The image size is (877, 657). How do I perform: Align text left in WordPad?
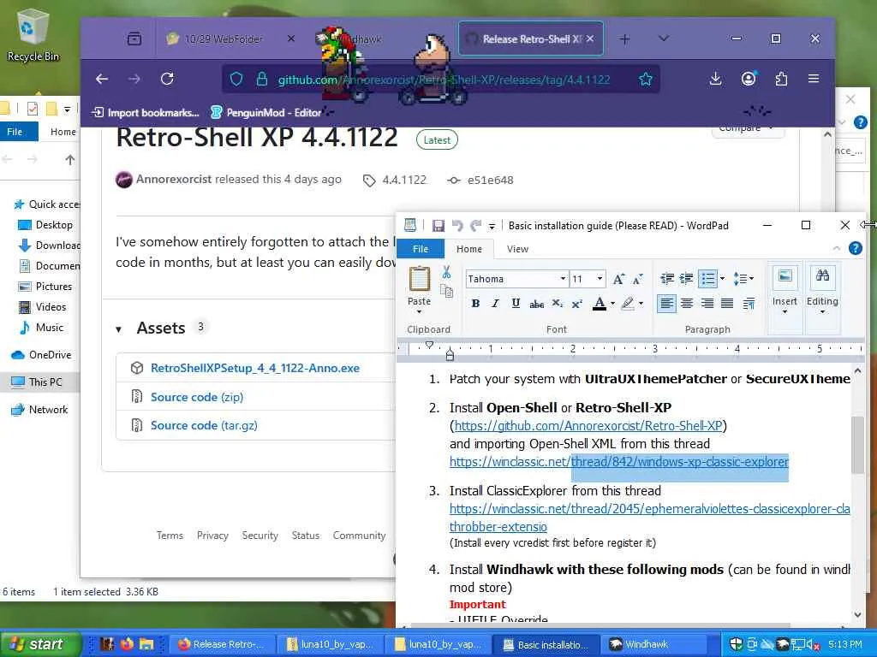(x=666, y=304)
